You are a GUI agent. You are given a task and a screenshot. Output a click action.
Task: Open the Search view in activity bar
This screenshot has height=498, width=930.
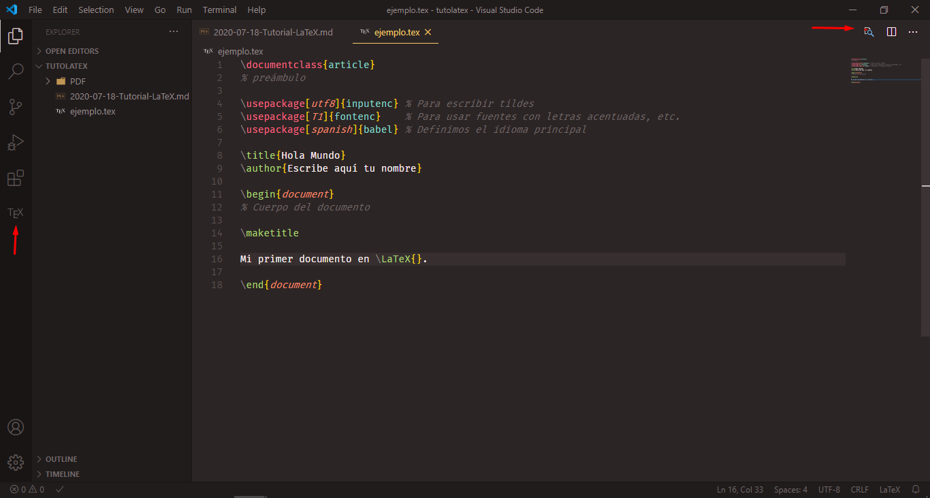15,71
